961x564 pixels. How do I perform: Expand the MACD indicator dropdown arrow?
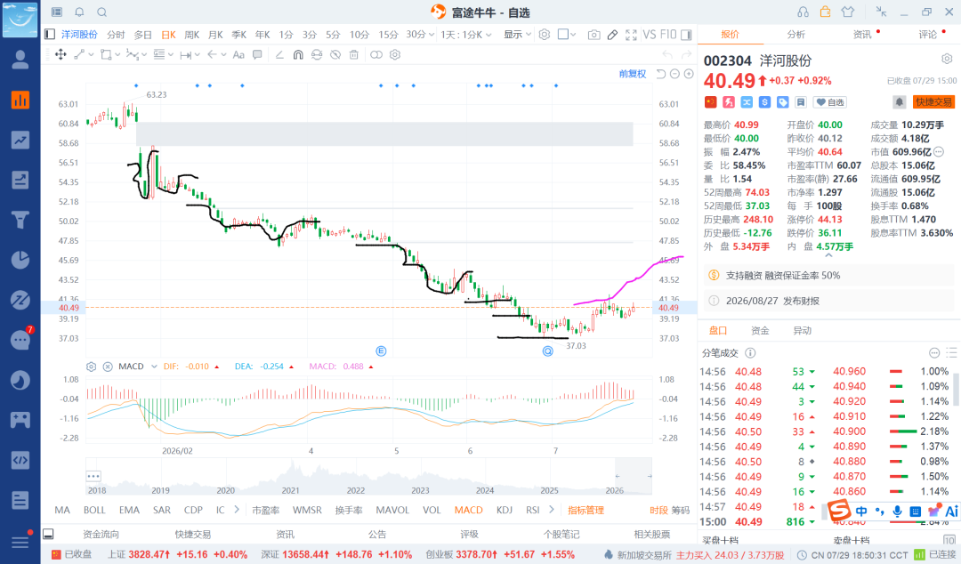coord(154,367)
